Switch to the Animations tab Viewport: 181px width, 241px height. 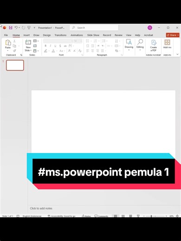[77, 35]
